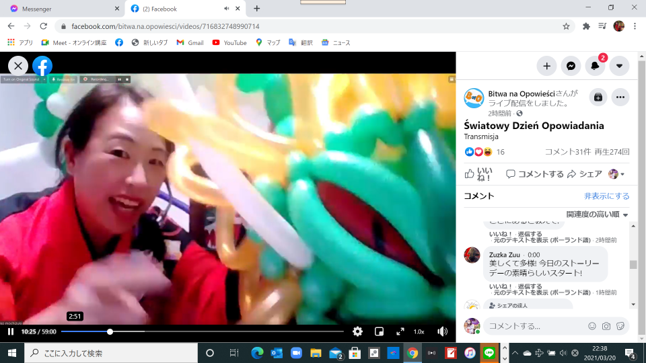Open アプリ apps bookmark

coord(20,43)
